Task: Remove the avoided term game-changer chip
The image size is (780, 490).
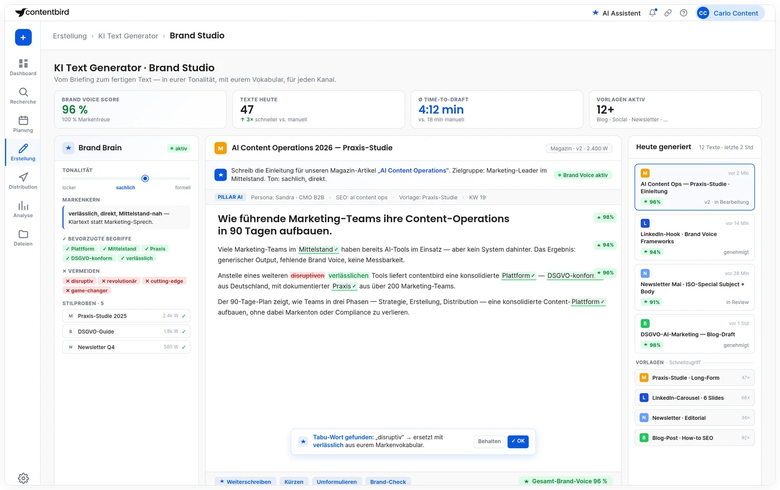Action: 87,291
